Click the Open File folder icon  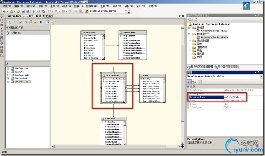pyautogui.click(x=18, y=11)
